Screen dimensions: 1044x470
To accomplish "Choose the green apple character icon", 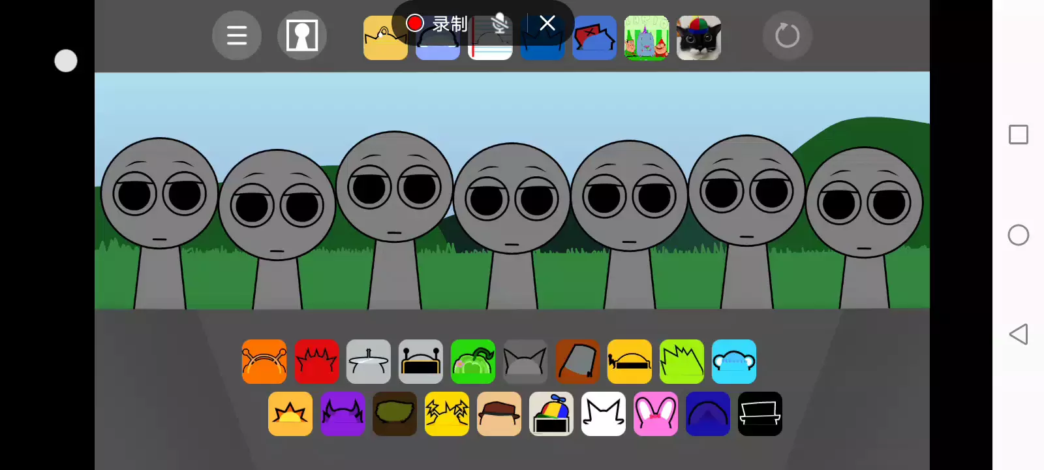I will point(473,362).
